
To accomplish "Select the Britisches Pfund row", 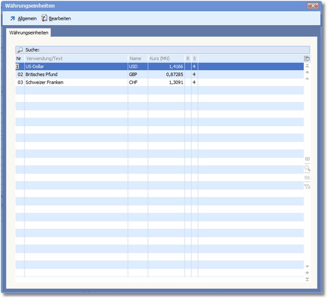I will (x=160, y=75).
